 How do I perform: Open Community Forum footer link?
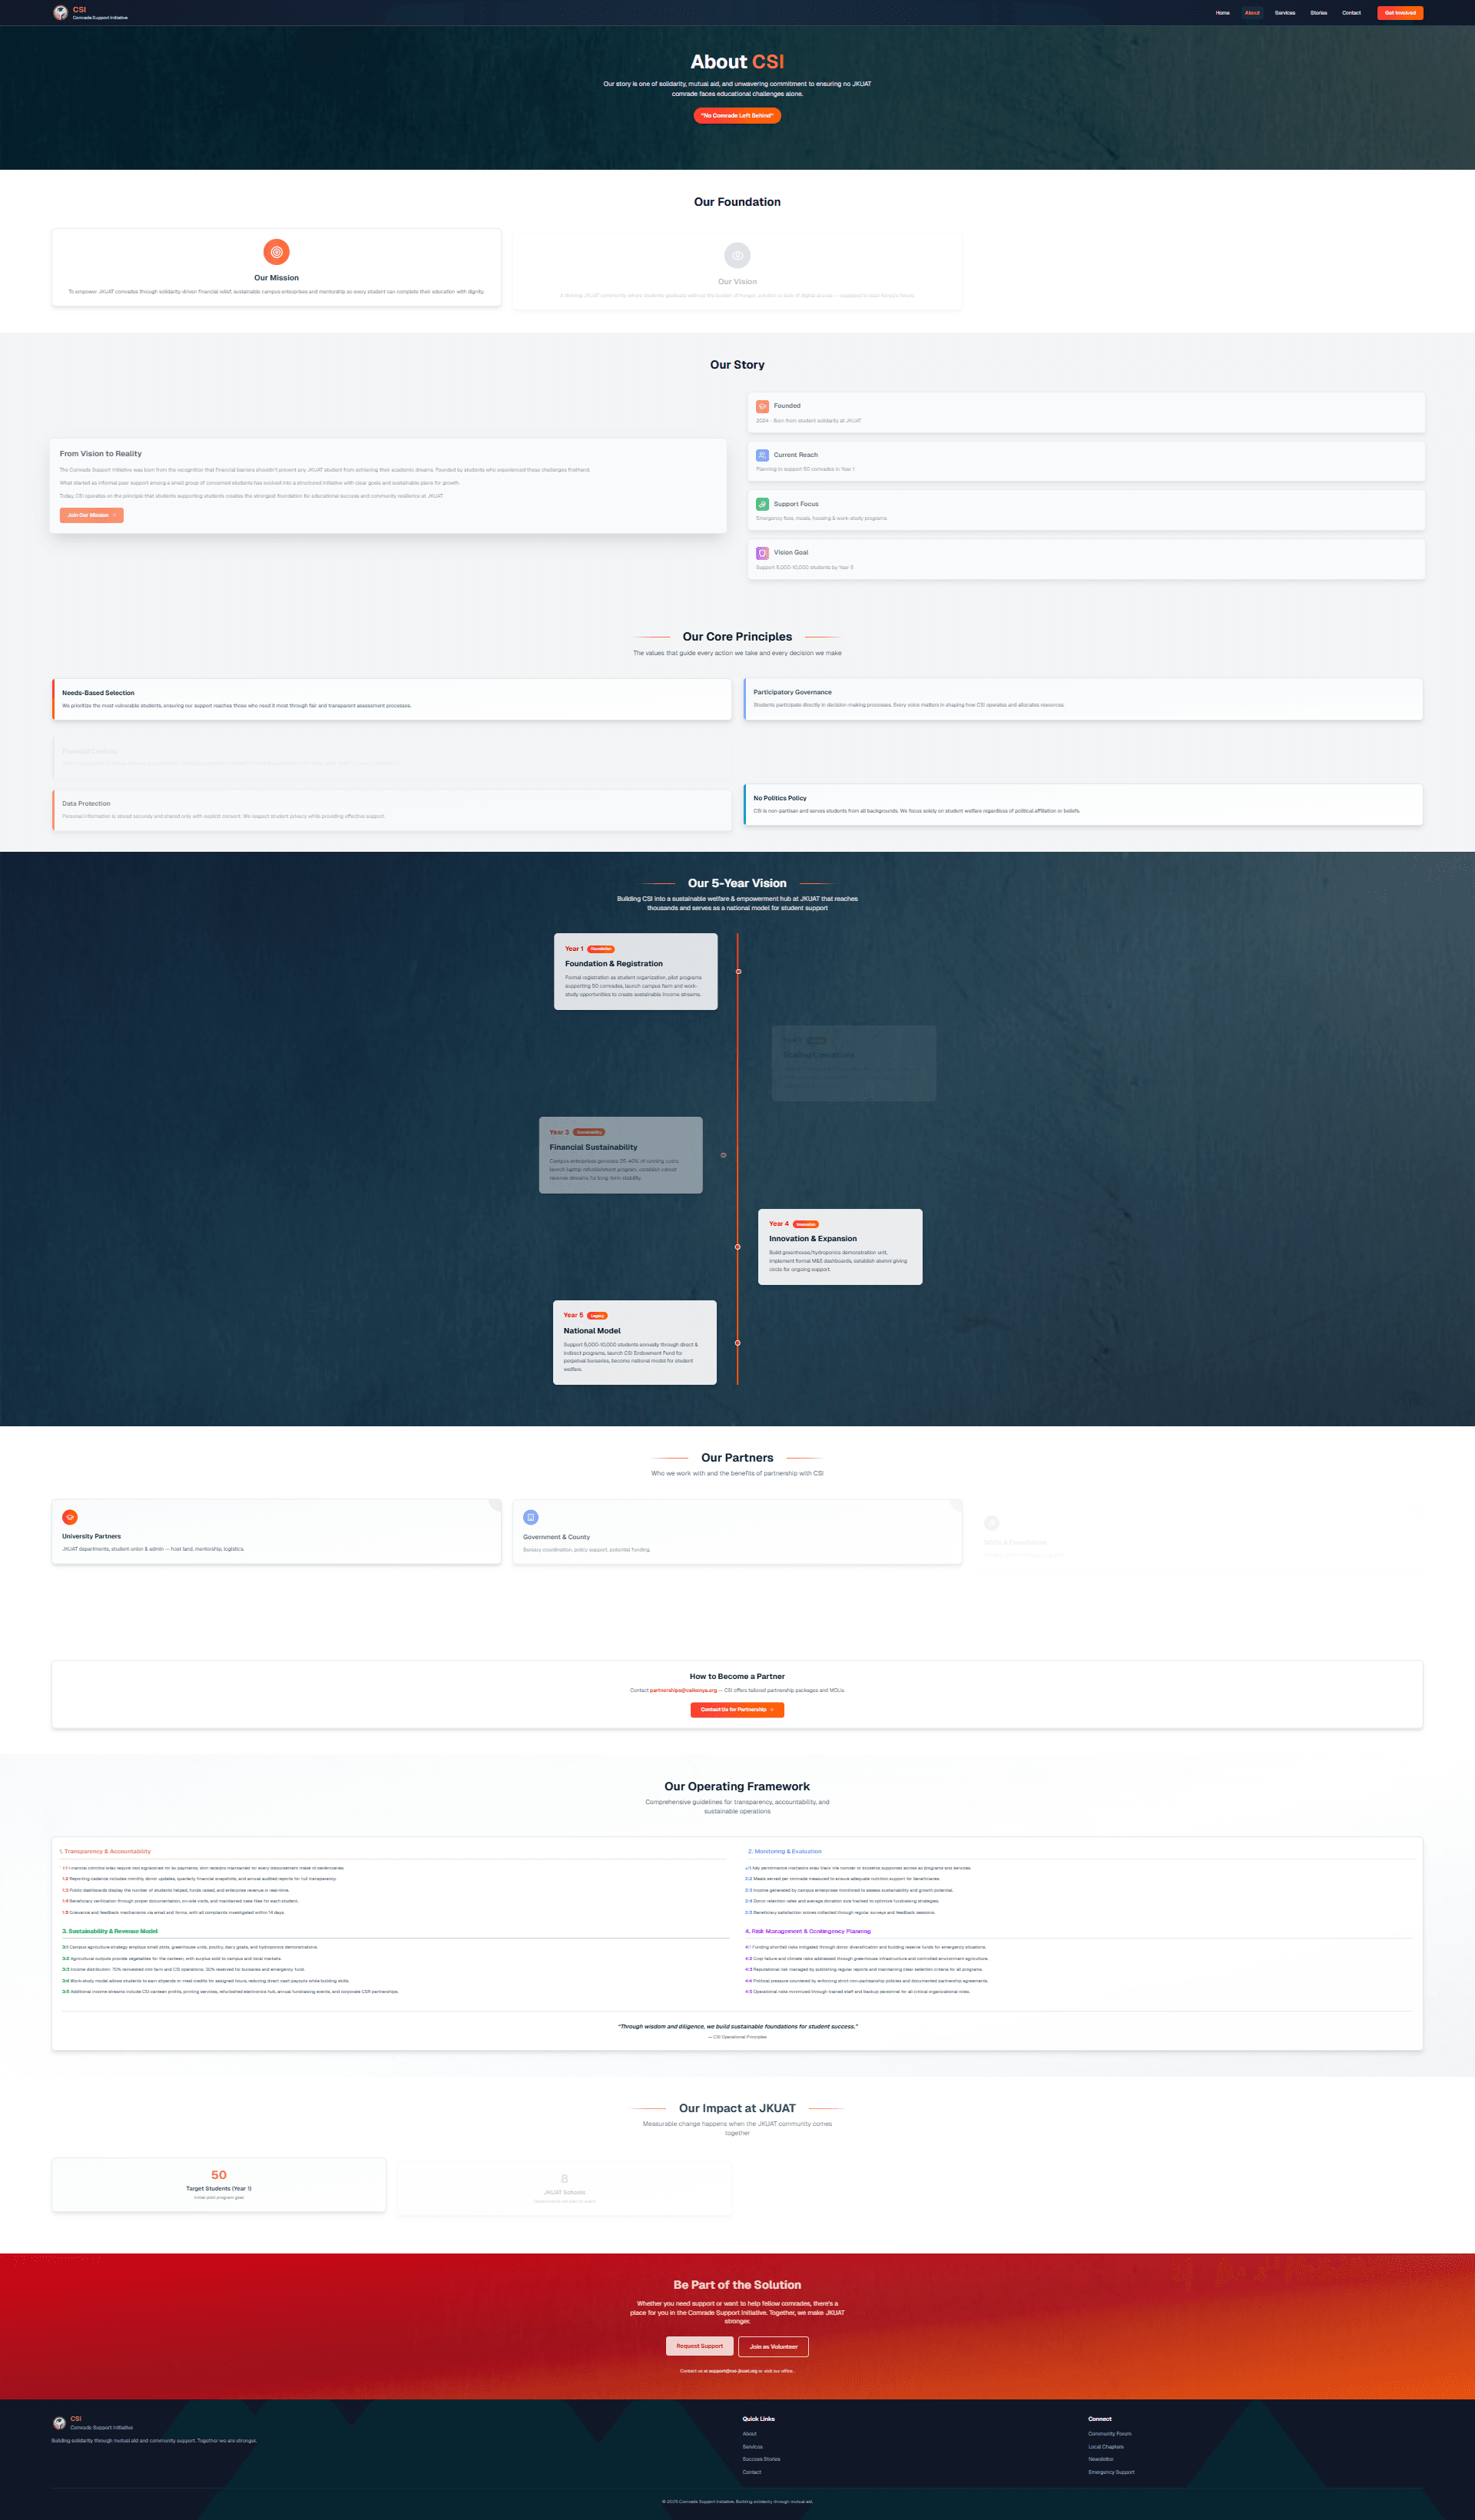tap(1109, 2434)
